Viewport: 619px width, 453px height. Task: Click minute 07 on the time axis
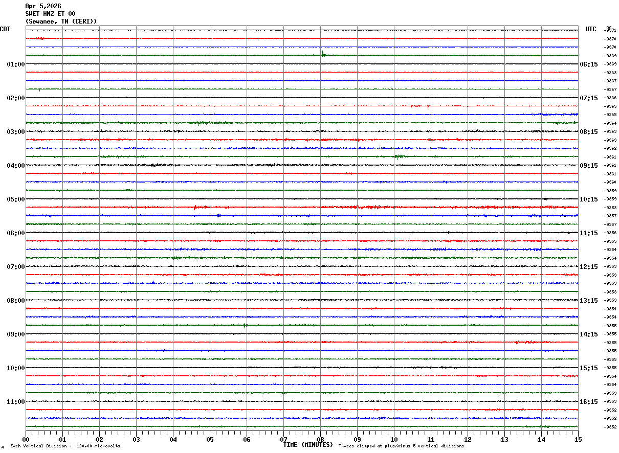point(283,439)
